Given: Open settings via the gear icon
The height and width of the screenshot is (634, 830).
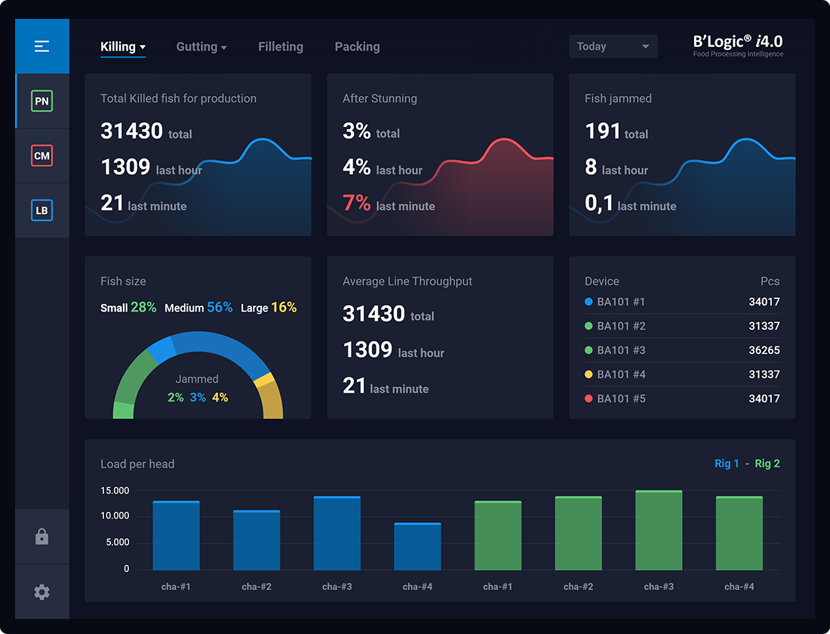Looking at the screenshot, I should 42,592.
